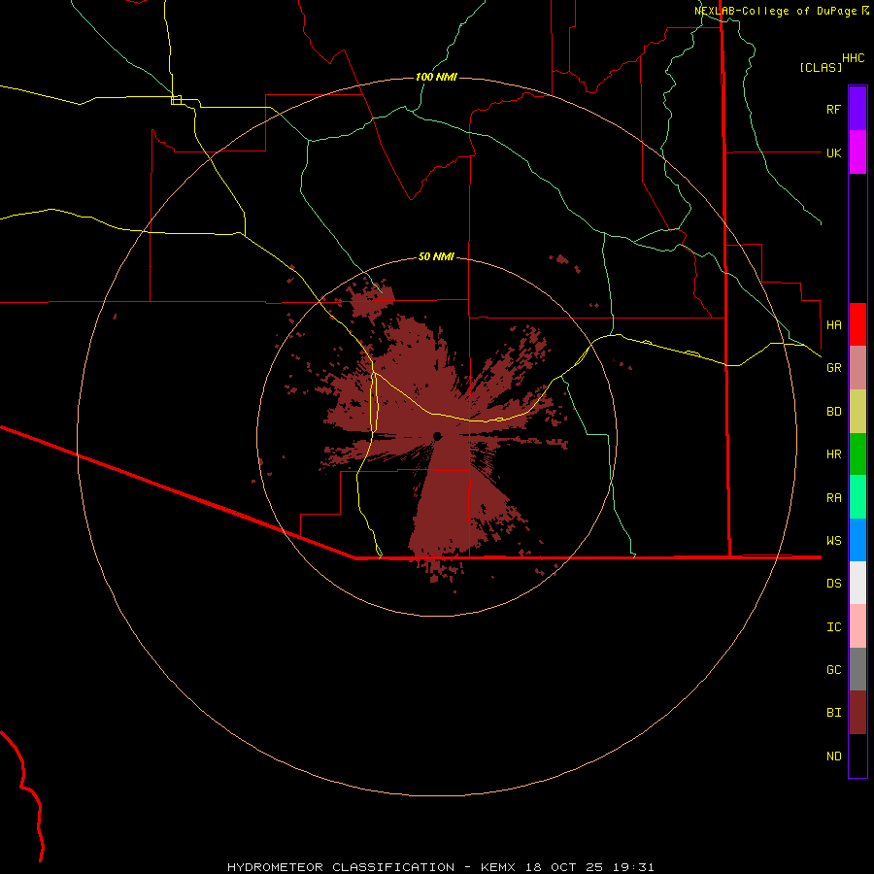The width and height of the screenshot is (874, 874).
Task: Click the 'GC' legend label
Action: (x=833, y=670)
